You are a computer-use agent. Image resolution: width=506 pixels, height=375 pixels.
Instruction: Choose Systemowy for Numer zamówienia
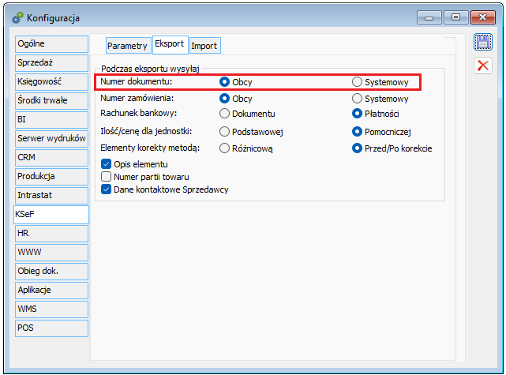(358, 99)
